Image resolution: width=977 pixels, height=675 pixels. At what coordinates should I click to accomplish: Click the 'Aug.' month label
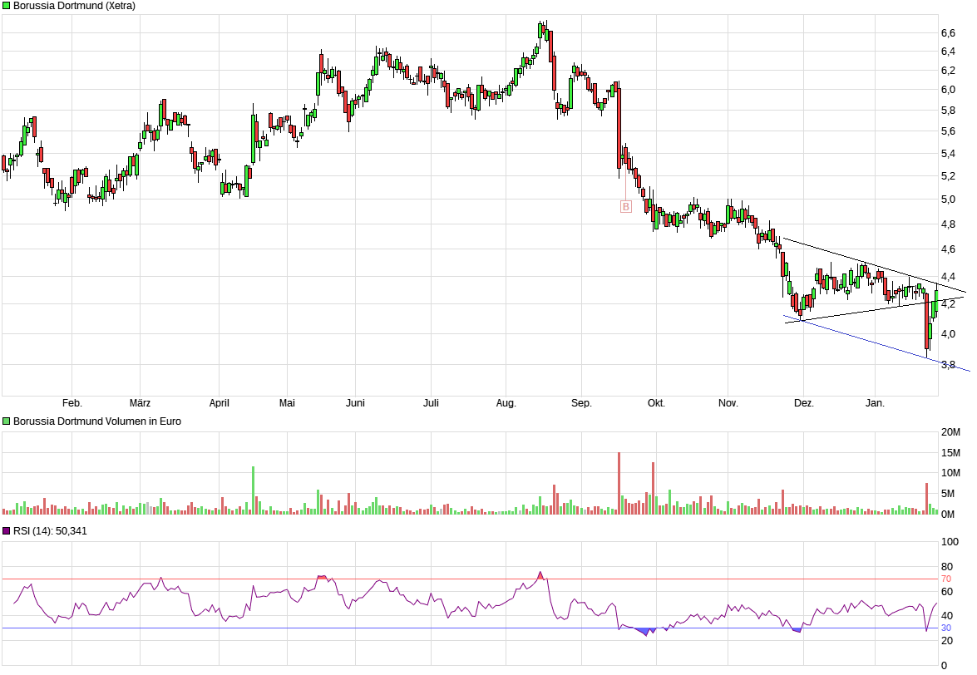[x=506, y=403]
